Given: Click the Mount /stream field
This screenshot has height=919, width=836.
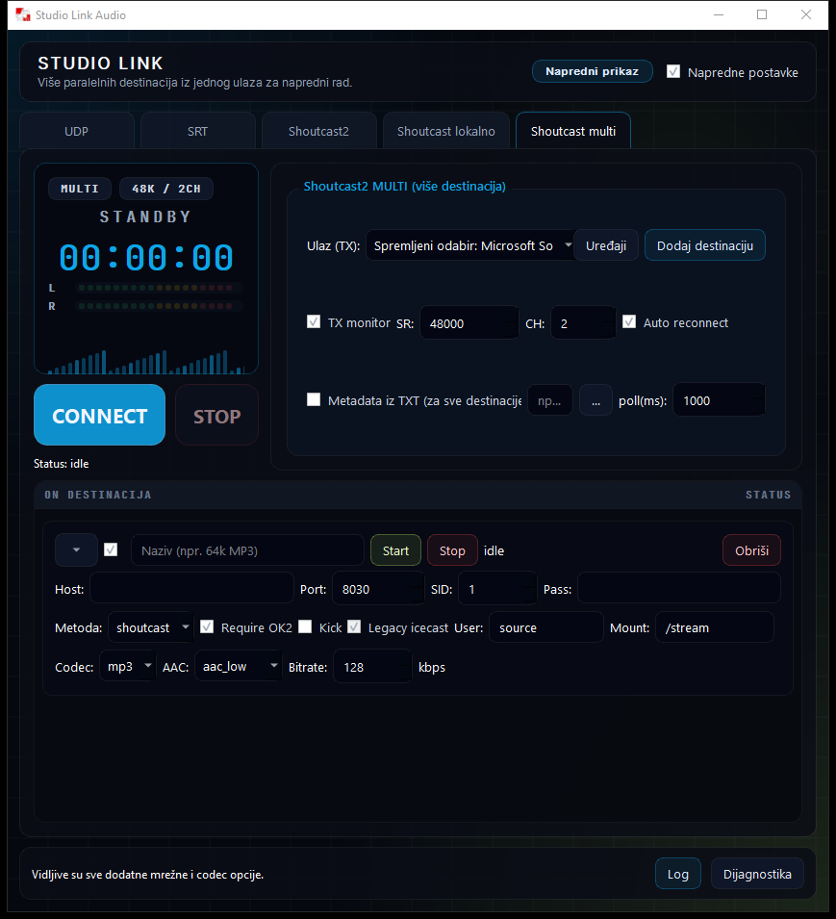Looking at the screenshot, I should [715, 627].
